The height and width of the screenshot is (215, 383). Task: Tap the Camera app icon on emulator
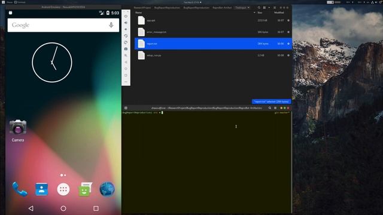click(x=18, y=127)
